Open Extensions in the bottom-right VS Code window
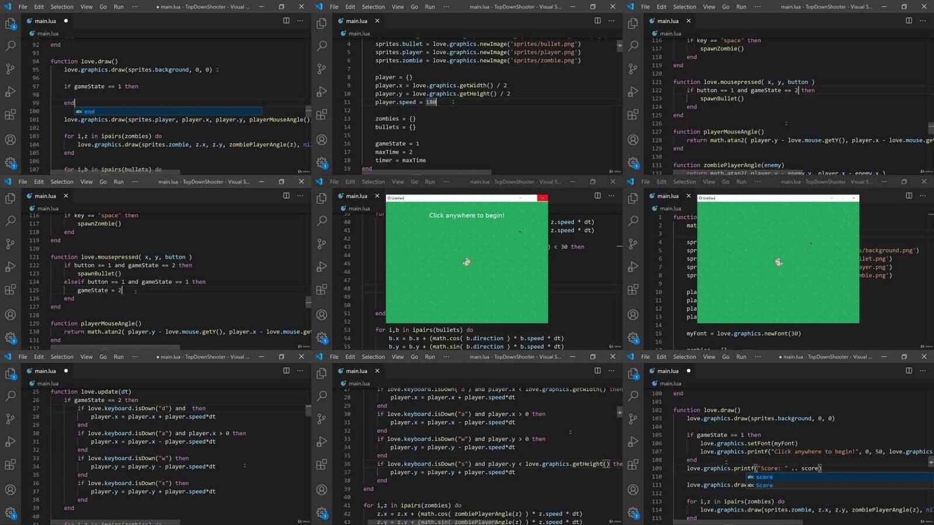This screenshot has height=525, width=934. (x=633, y=465)
